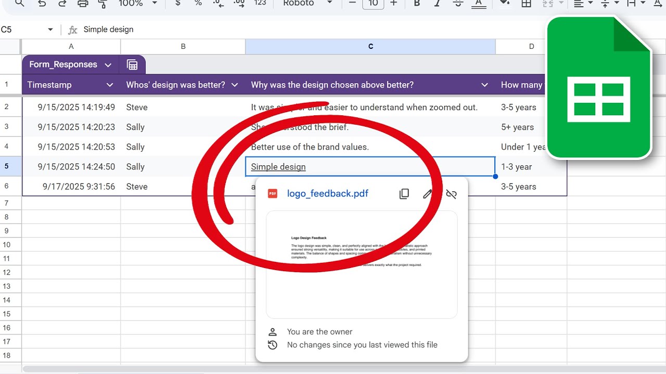Apply strikethrough formatting

[458, 3]
